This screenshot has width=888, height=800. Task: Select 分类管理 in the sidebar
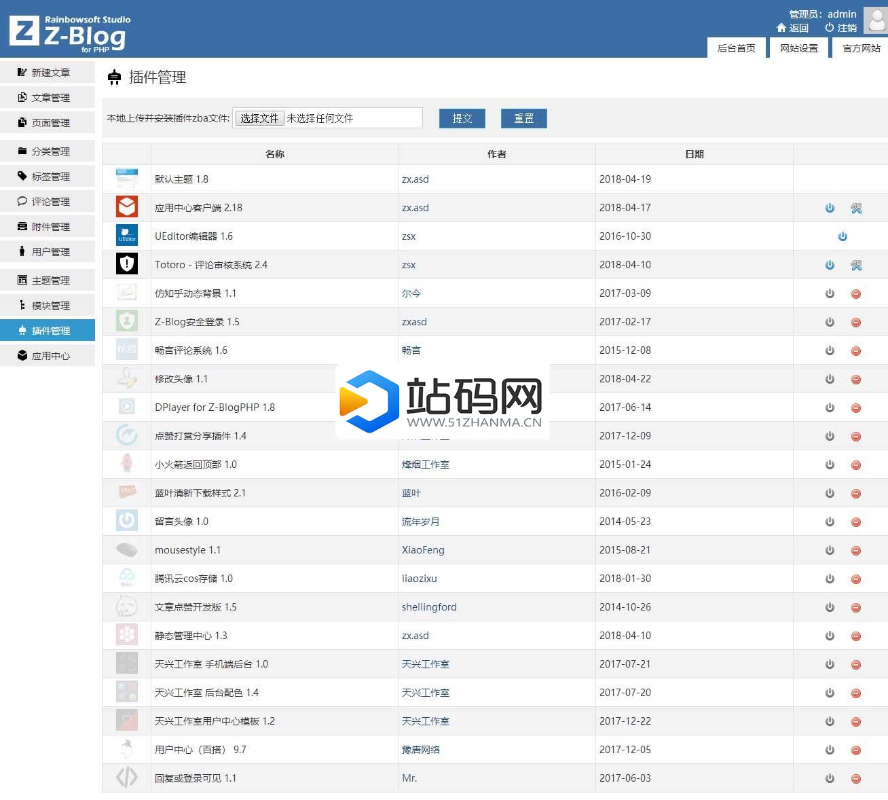pos(48,151)
